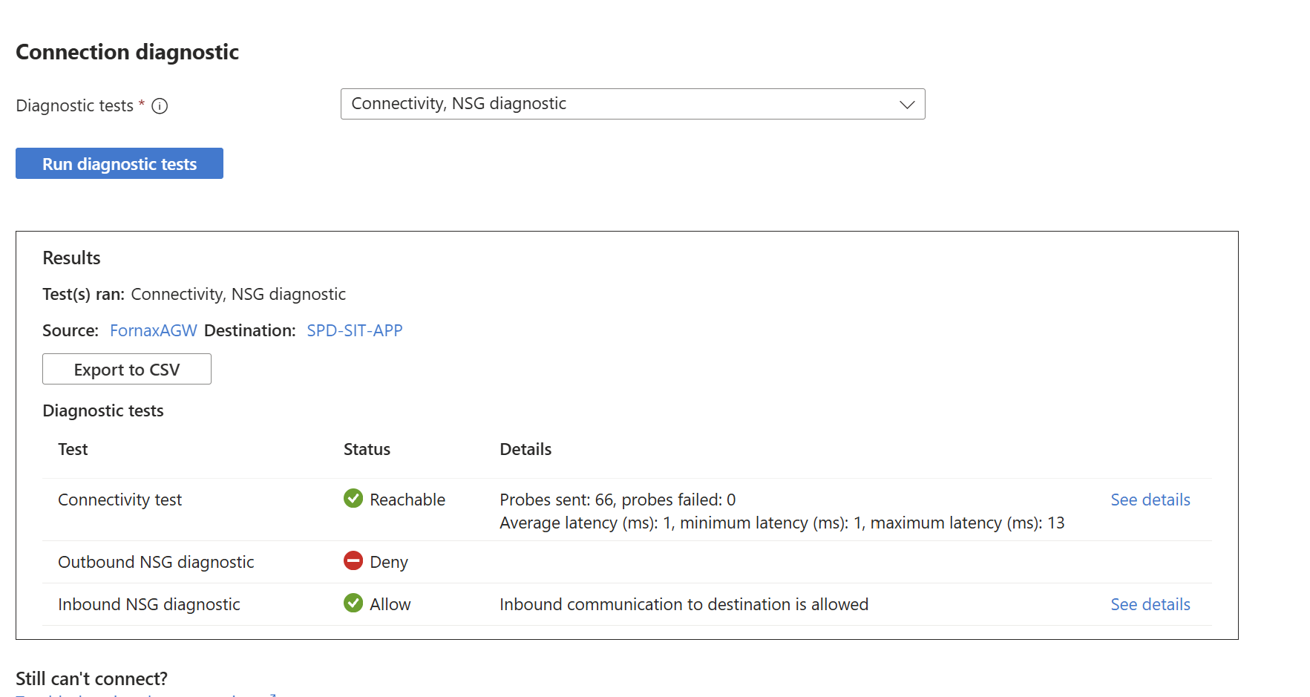This screenshot has width=1310, height=697.
Task: Select the Status column header
Action: pos(367,449)
